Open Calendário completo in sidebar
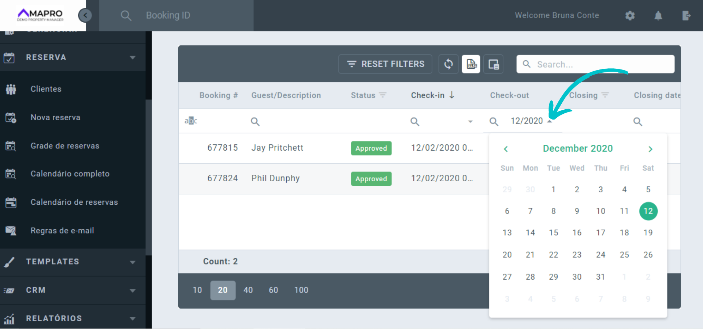703x329 pixels. (x=70, y=174)
